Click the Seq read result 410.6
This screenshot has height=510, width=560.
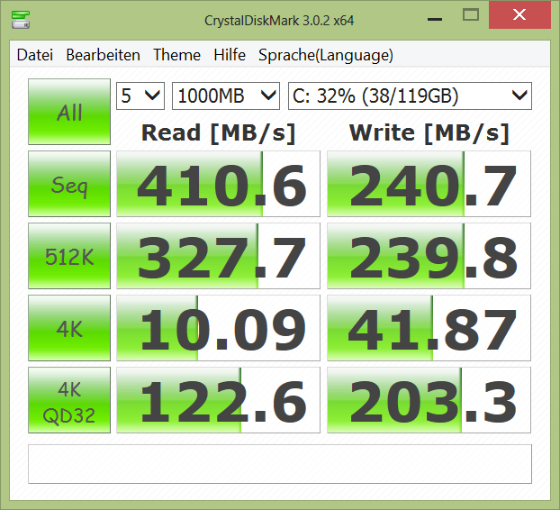[x=218, y=184]
